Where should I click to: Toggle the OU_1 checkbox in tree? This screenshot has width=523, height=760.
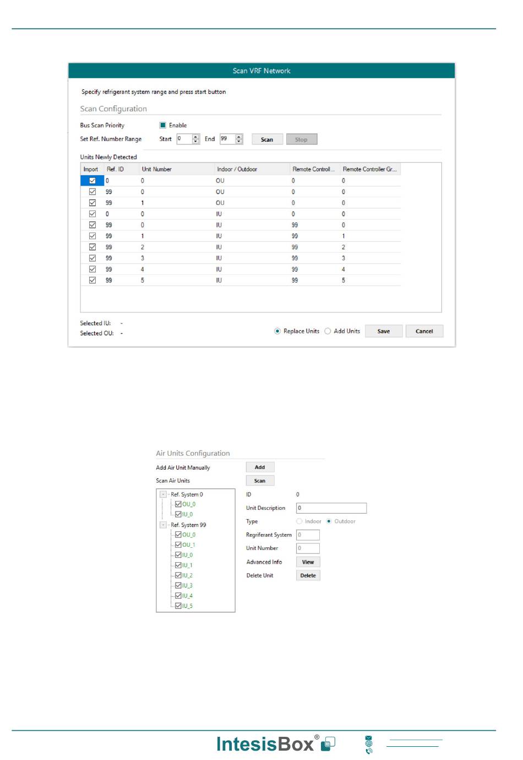coord(178,545)
